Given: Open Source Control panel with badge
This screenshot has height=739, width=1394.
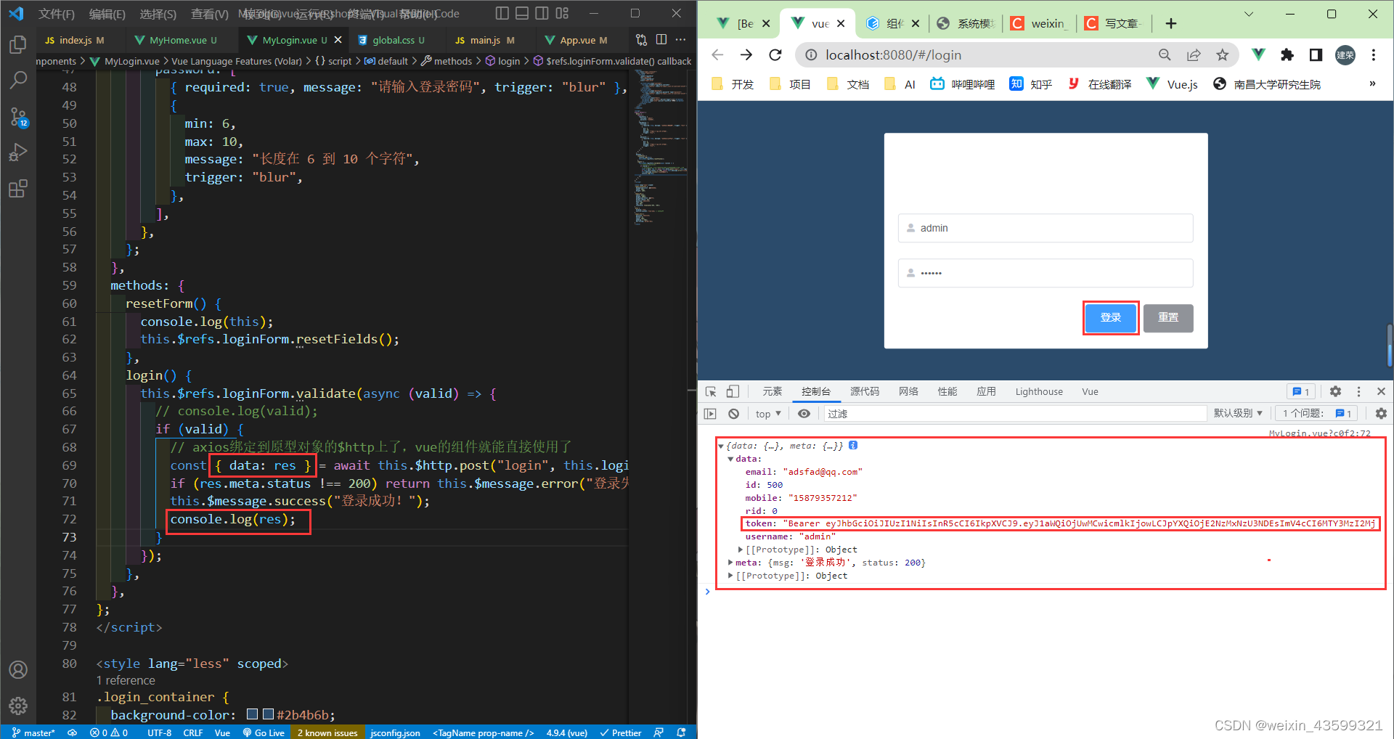Looking at the screenshot, I should click(18, 117).
